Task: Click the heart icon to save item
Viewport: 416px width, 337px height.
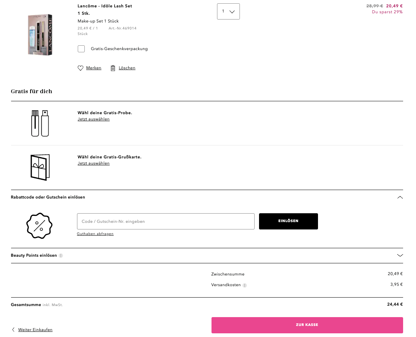Action: (x=80, y=68)
